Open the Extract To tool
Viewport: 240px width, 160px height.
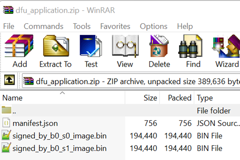tap(56, 51)
